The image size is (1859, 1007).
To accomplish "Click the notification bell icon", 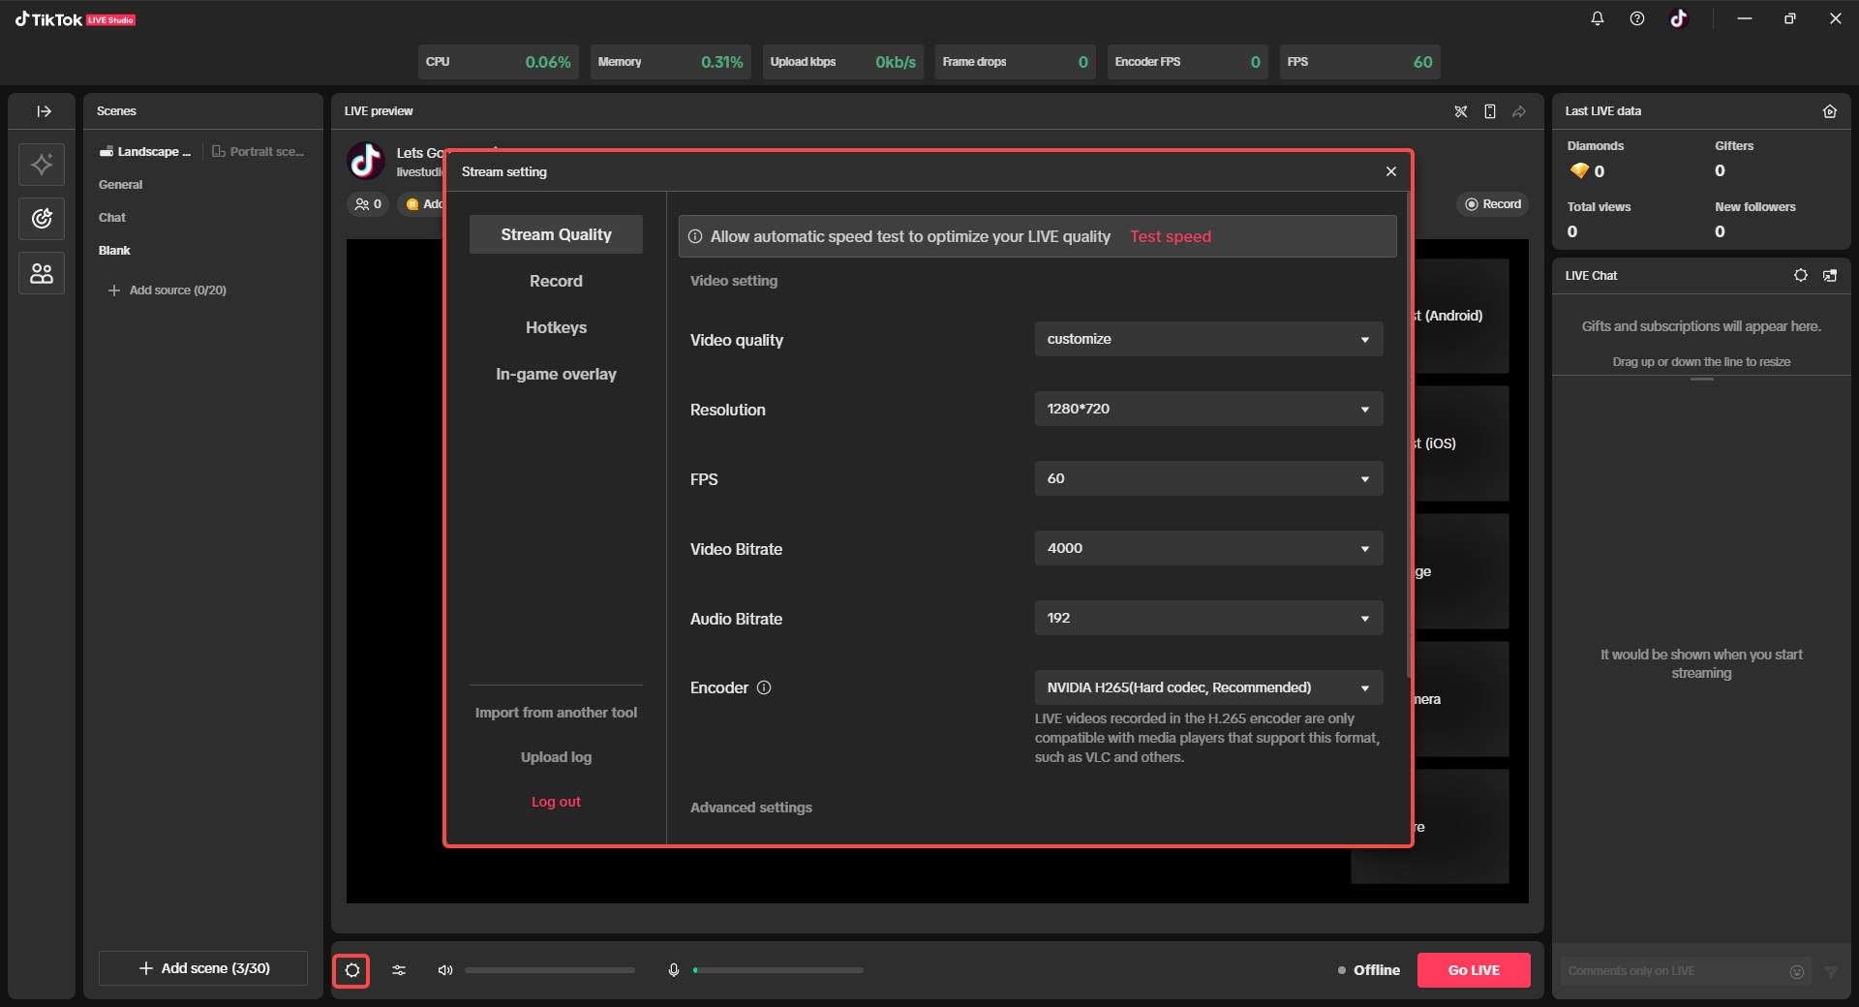I will point(1598,18).
